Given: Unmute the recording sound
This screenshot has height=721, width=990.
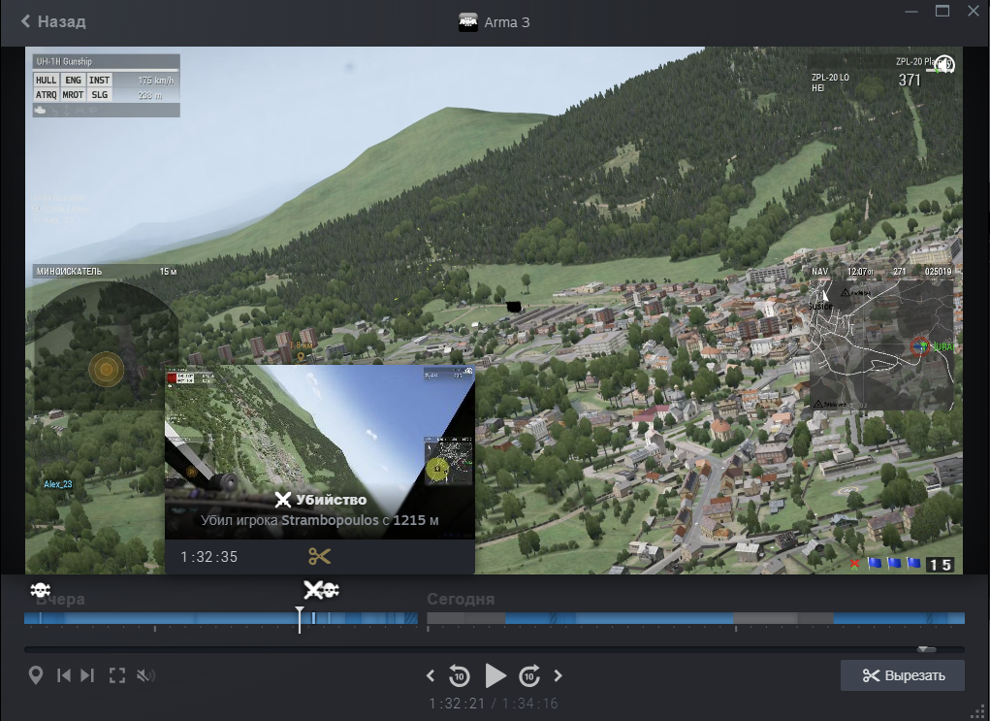Looking at the screenshot, I should [145, 675].
